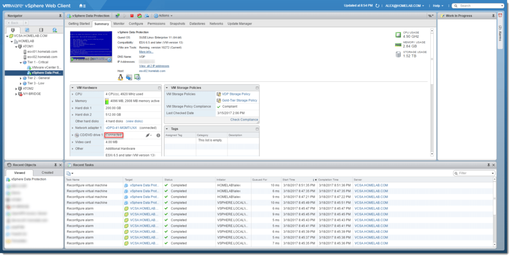Viewport: 511px width, 257px height.
Task: Open the Hosts and Clusters navigator tab
Action: [x=13, y=30]
